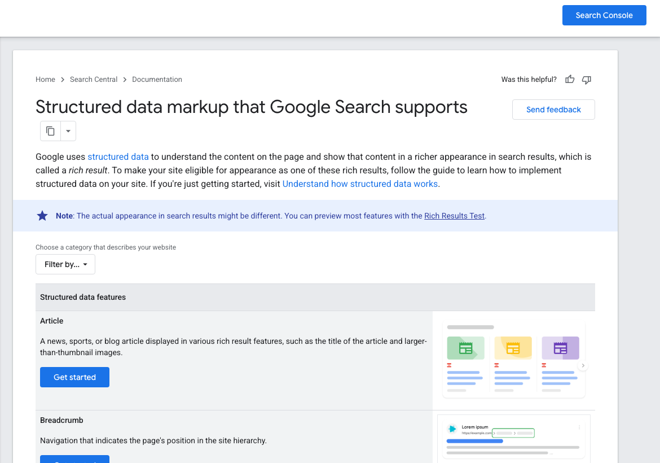
Task: Open the copy page options dropdown arrow
Action: click(68, 131)
